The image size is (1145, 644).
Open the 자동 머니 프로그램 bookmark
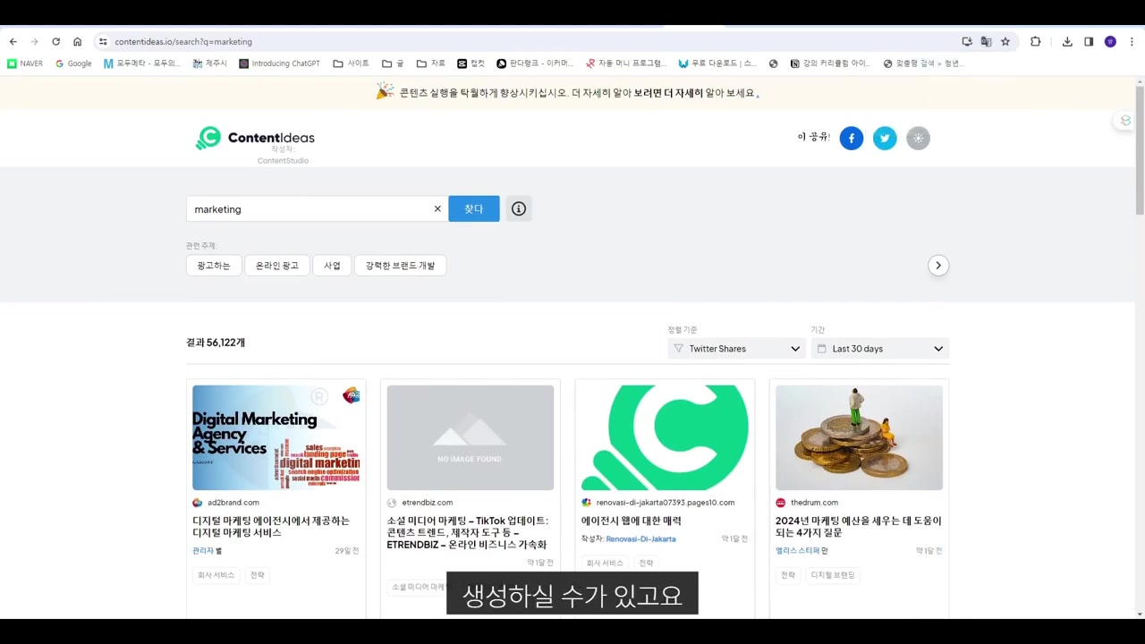(x=625, y=64)
